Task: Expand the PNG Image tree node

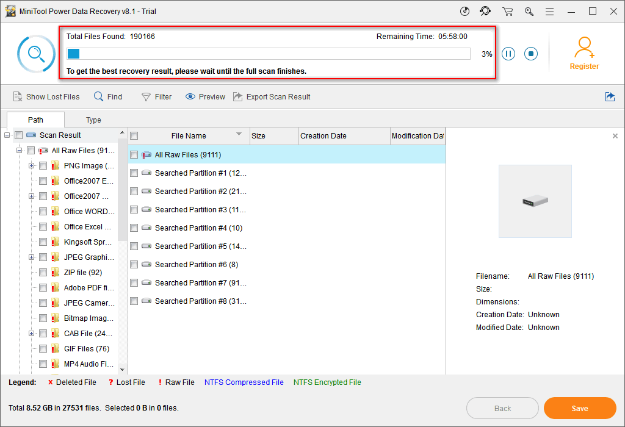Action: click(x=31, y=166)
